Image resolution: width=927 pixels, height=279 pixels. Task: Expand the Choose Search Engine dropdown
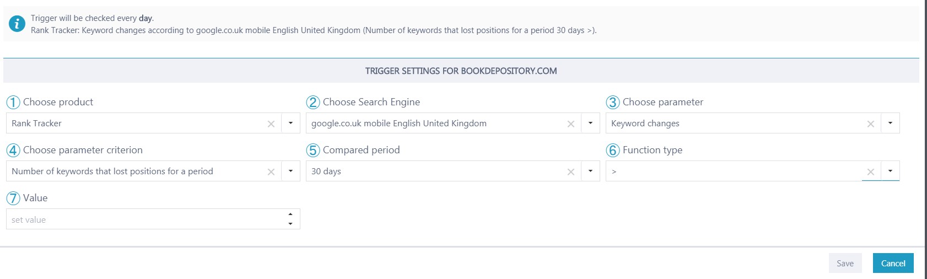(x=590, y=123)
